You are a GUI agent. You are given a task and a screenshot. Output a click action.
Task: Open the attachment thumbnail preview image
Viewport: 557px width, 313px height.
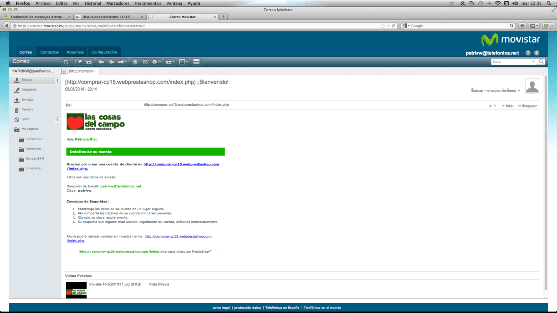(76, 290)
